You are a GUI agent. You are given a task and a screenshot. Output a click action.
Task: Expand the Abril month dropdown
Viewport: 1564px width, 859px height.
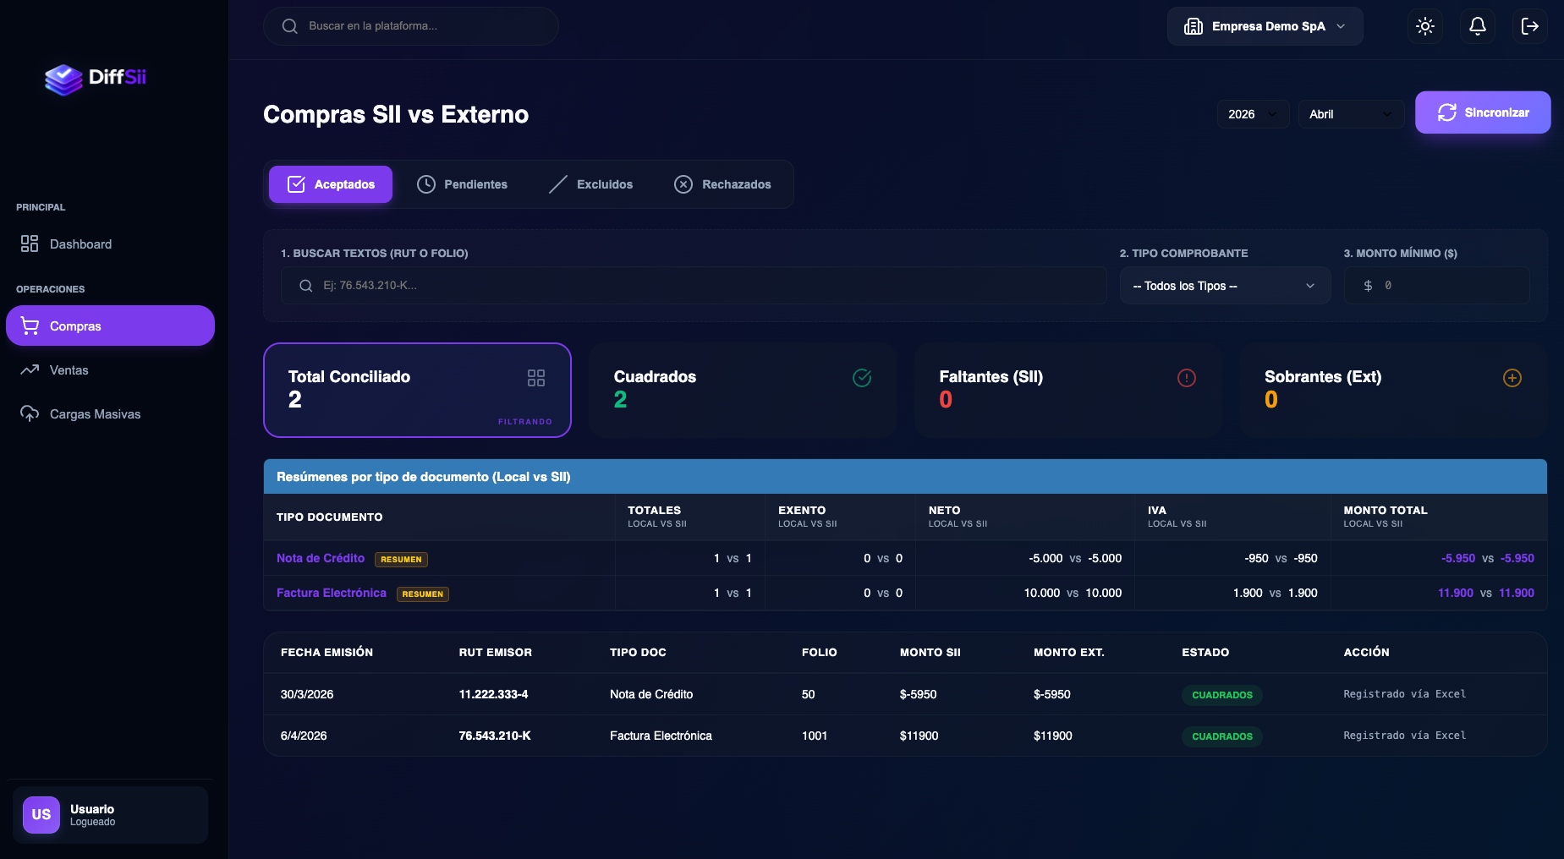point(1350,114)
